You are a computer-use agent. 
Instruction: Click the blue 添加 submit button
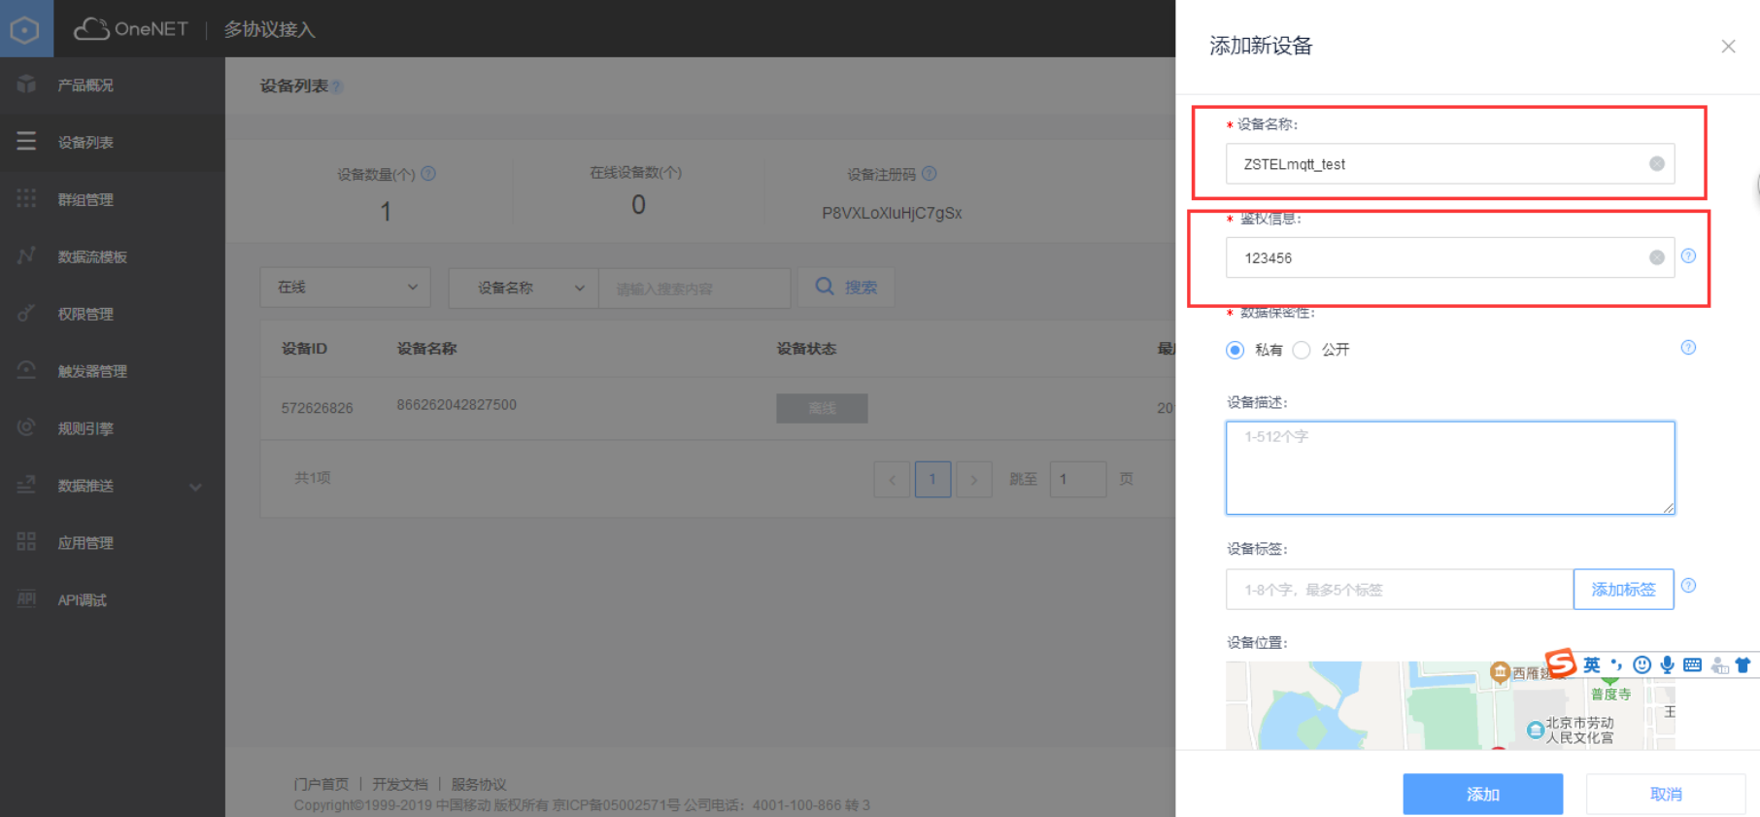pos(1482,794)
